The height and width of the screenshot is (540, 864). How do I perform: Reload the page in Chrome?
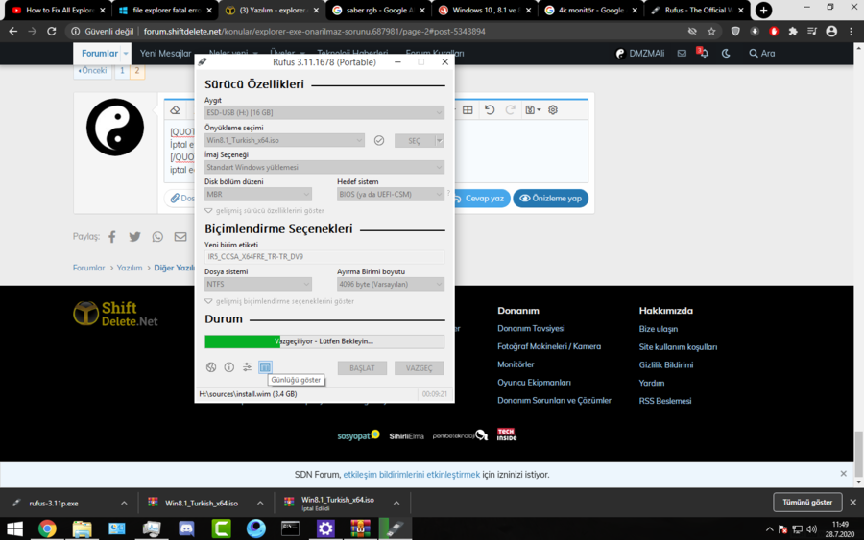(51, 32)
